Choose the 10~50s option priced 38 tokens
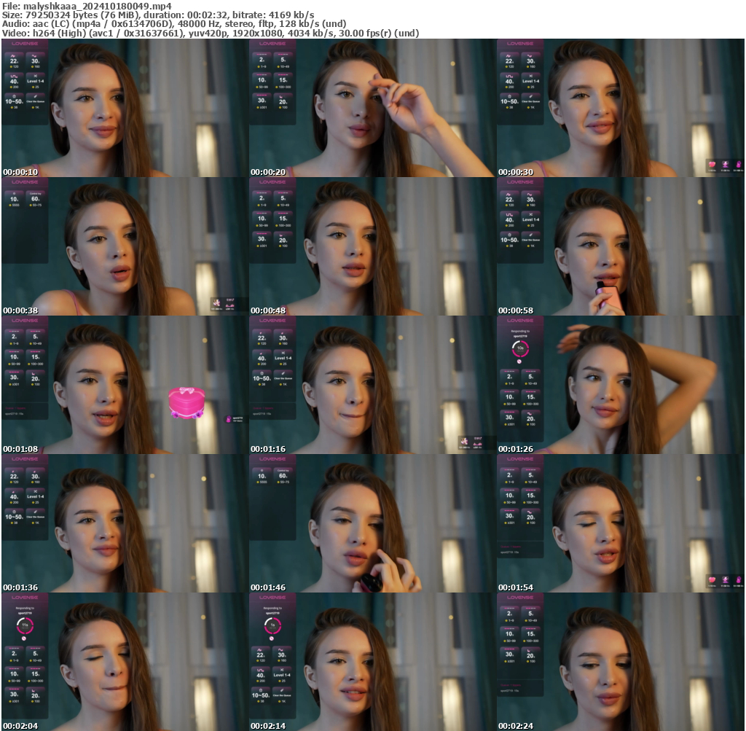This screenshot has width=746, height=731. 14,101
